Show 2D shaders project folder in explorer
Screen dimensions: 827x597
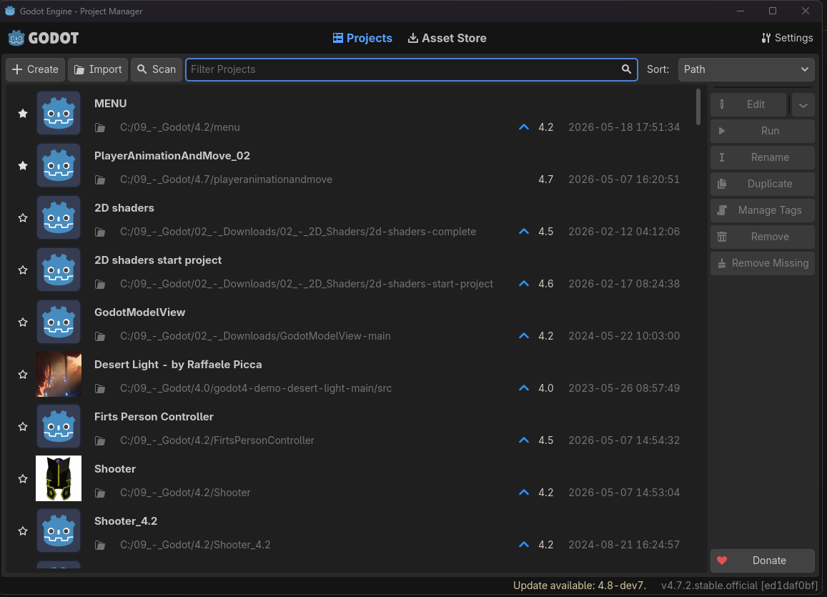(99, 232)
